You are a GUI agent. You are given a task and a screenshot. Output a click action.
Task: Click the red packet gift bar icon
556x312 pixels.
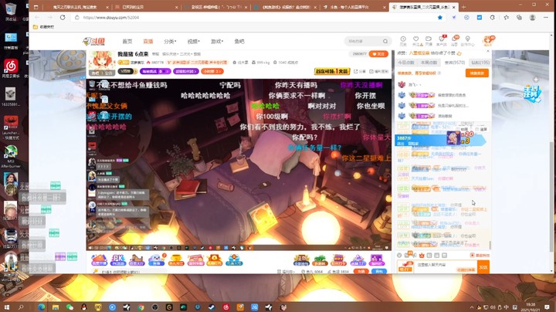[x=215, y=260]
